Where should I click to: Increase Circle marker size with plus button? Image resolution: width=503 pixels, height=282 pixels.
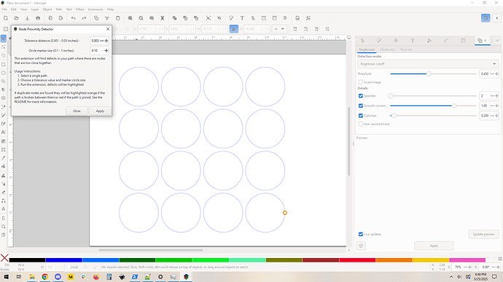click(x=106, y=51)
